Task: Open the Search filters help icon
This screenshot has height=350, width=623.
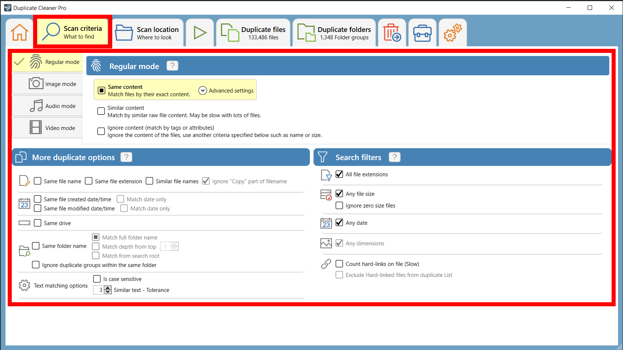Action: click(394, 157)
